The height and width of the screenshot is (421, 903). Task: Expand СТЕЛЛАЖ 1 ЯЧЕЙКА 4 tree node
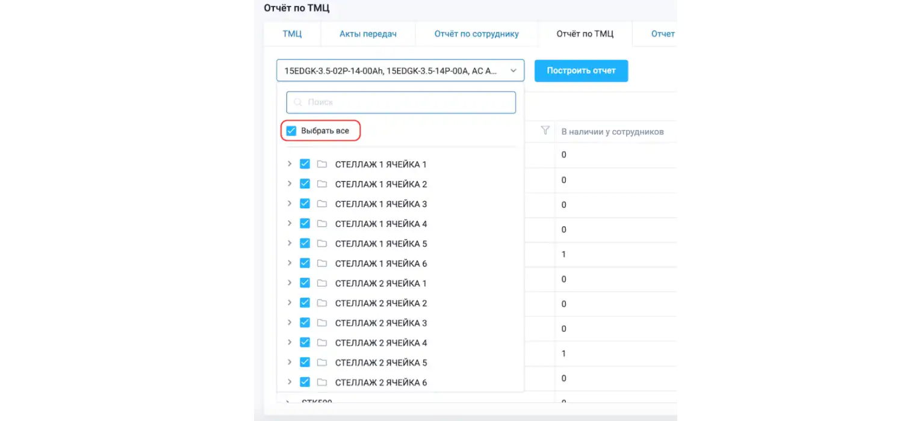tap(289, 223)
